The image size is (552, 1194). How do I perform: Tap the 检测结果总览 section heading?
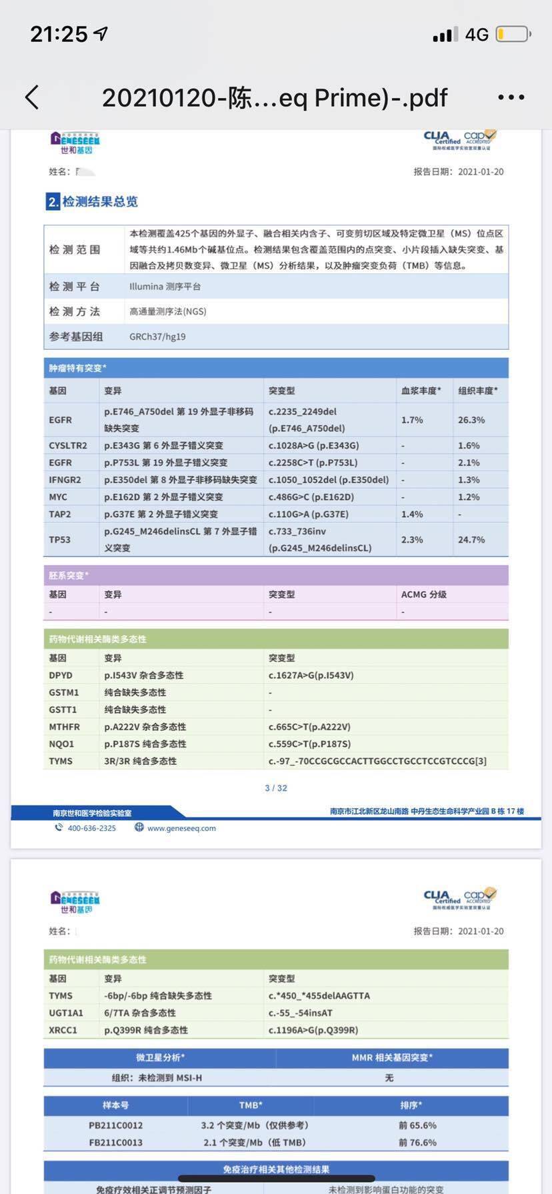100,201
